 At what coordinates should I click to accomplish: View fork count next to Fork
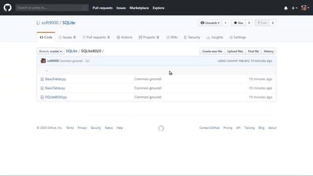click(x=272, y=23)
